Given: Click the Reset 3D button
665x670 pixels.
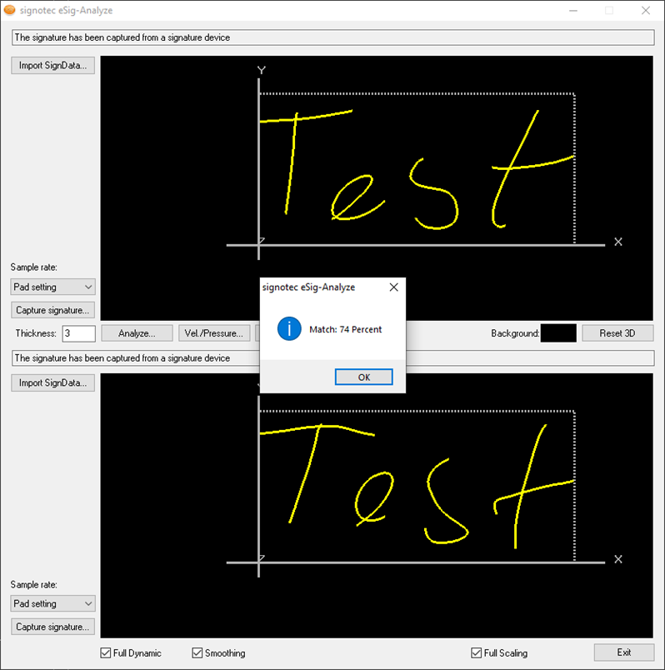Looking at the screenshot, I should click(617, 333).
